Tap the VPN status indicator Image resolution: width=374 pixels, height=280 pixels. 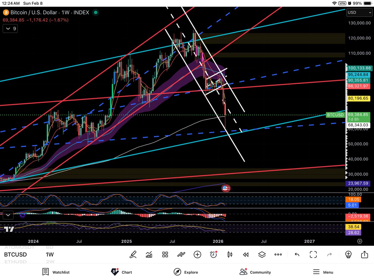point(343,3)
